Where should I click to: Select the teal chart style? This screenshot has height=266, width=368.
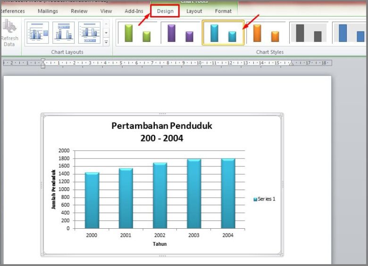tap(223, 33)
